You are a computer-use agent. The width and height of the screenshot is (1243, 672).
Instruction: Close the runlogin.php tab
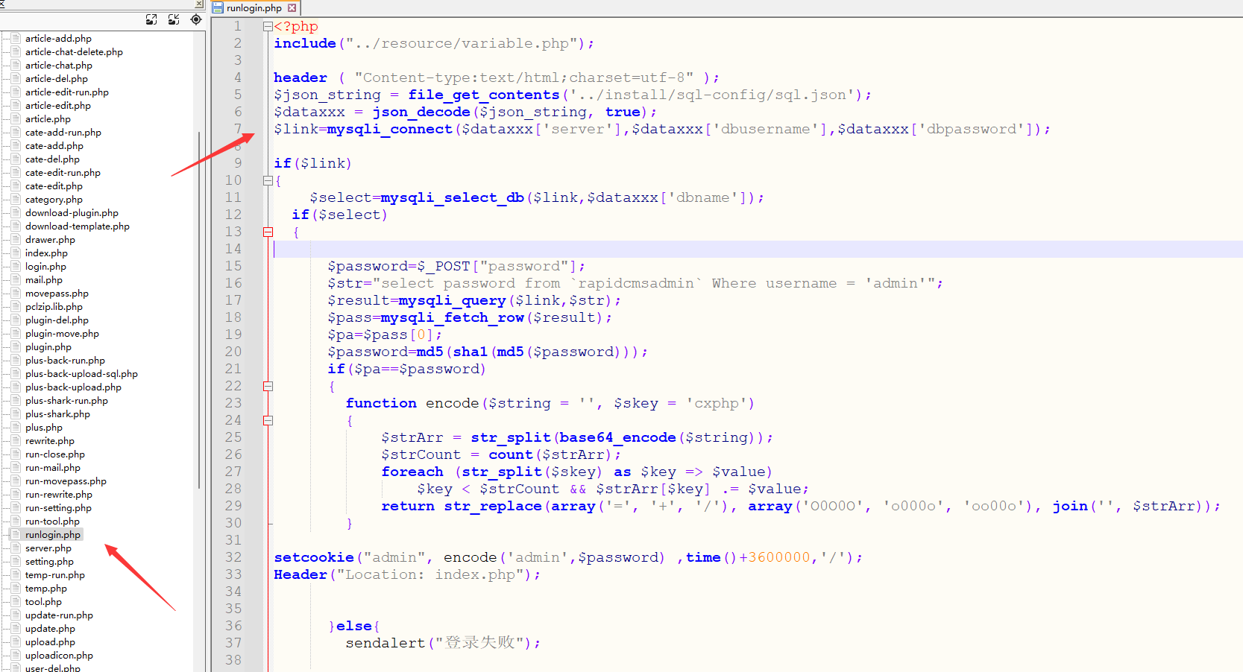point(292,8)
